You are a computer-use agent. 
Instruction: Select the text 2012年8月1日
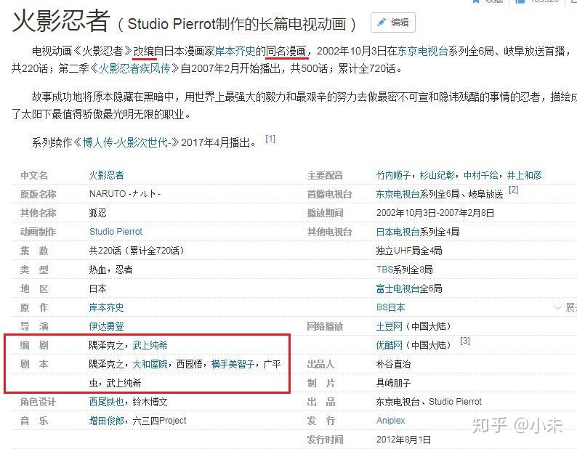click(x=403, y=440)
